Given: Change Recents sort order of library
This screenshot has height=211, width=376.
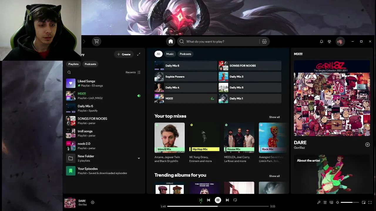Looking at the screenshot, I should (133, 72).
